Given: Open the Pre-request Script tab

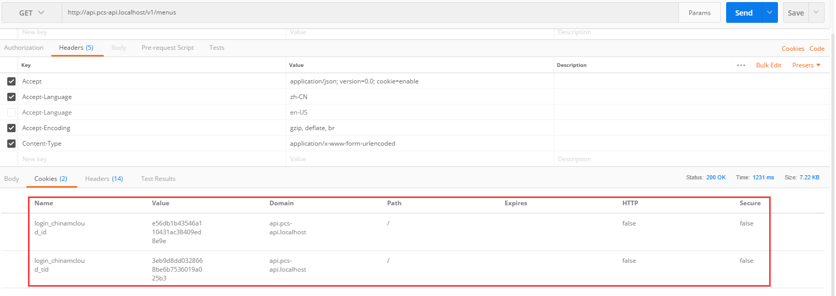Looking at the screenshot, I should [167, 48].
